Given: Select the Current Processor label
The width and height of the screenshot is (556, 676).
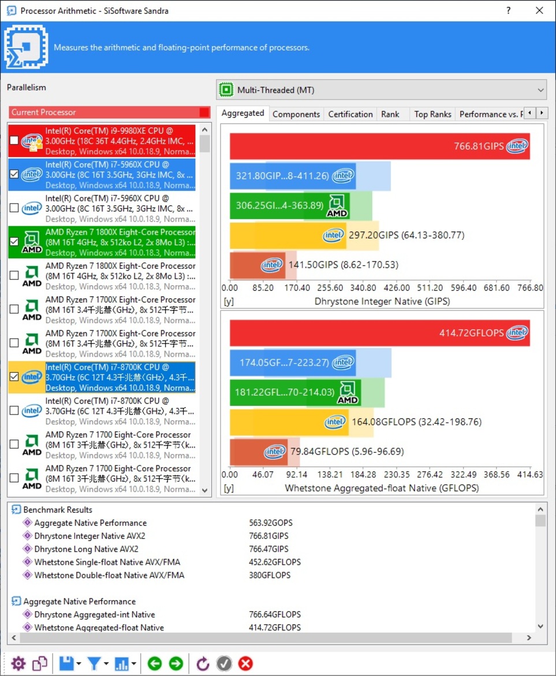Looking at the screenshot, I should coord(43,113).
